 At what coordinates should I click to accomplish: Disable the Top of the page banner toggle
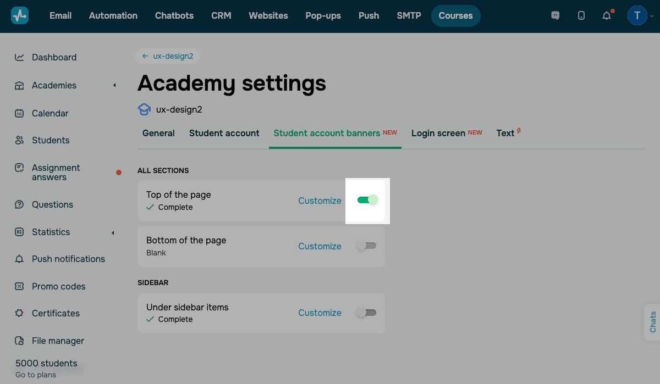pos(367,200)
